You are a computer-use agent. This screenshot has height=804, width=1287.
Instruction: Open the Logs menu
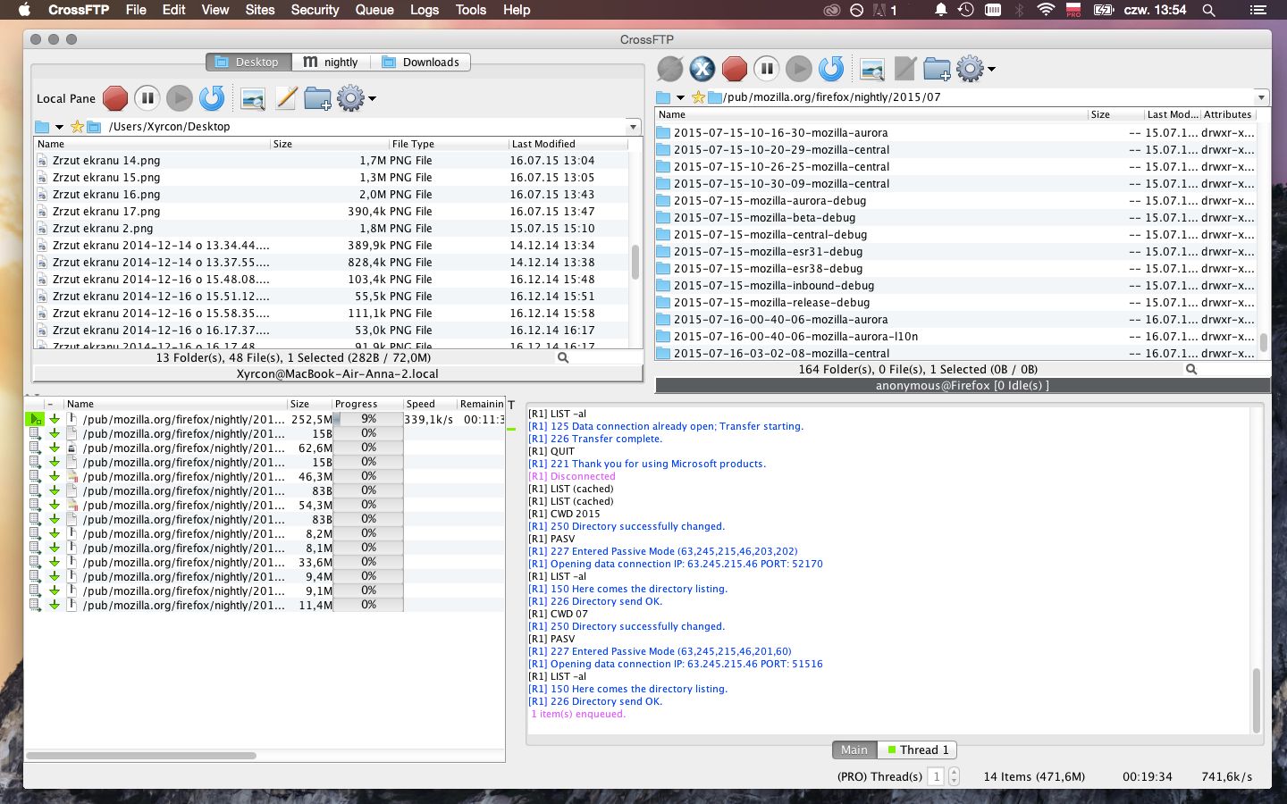tap(425, 10)
